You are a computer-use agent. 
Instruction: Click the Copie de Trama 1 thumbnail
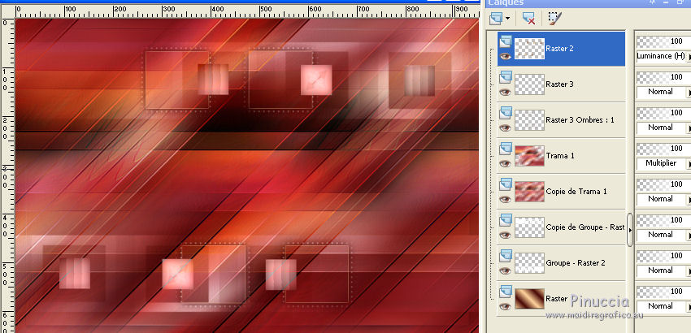[530, 192]
